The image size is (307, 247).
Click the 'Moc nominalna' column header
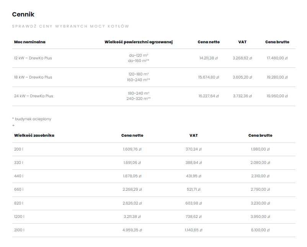[29, 42]
